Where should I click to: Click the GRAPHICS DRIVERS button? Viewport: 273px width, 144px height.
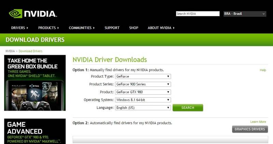tap(250, 129)
